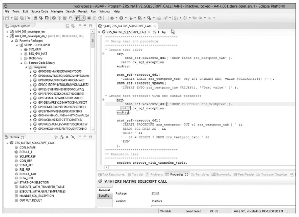299x217 pixels.
Task: Collapse the Programs folder node
Action: (x=26, y=67)
